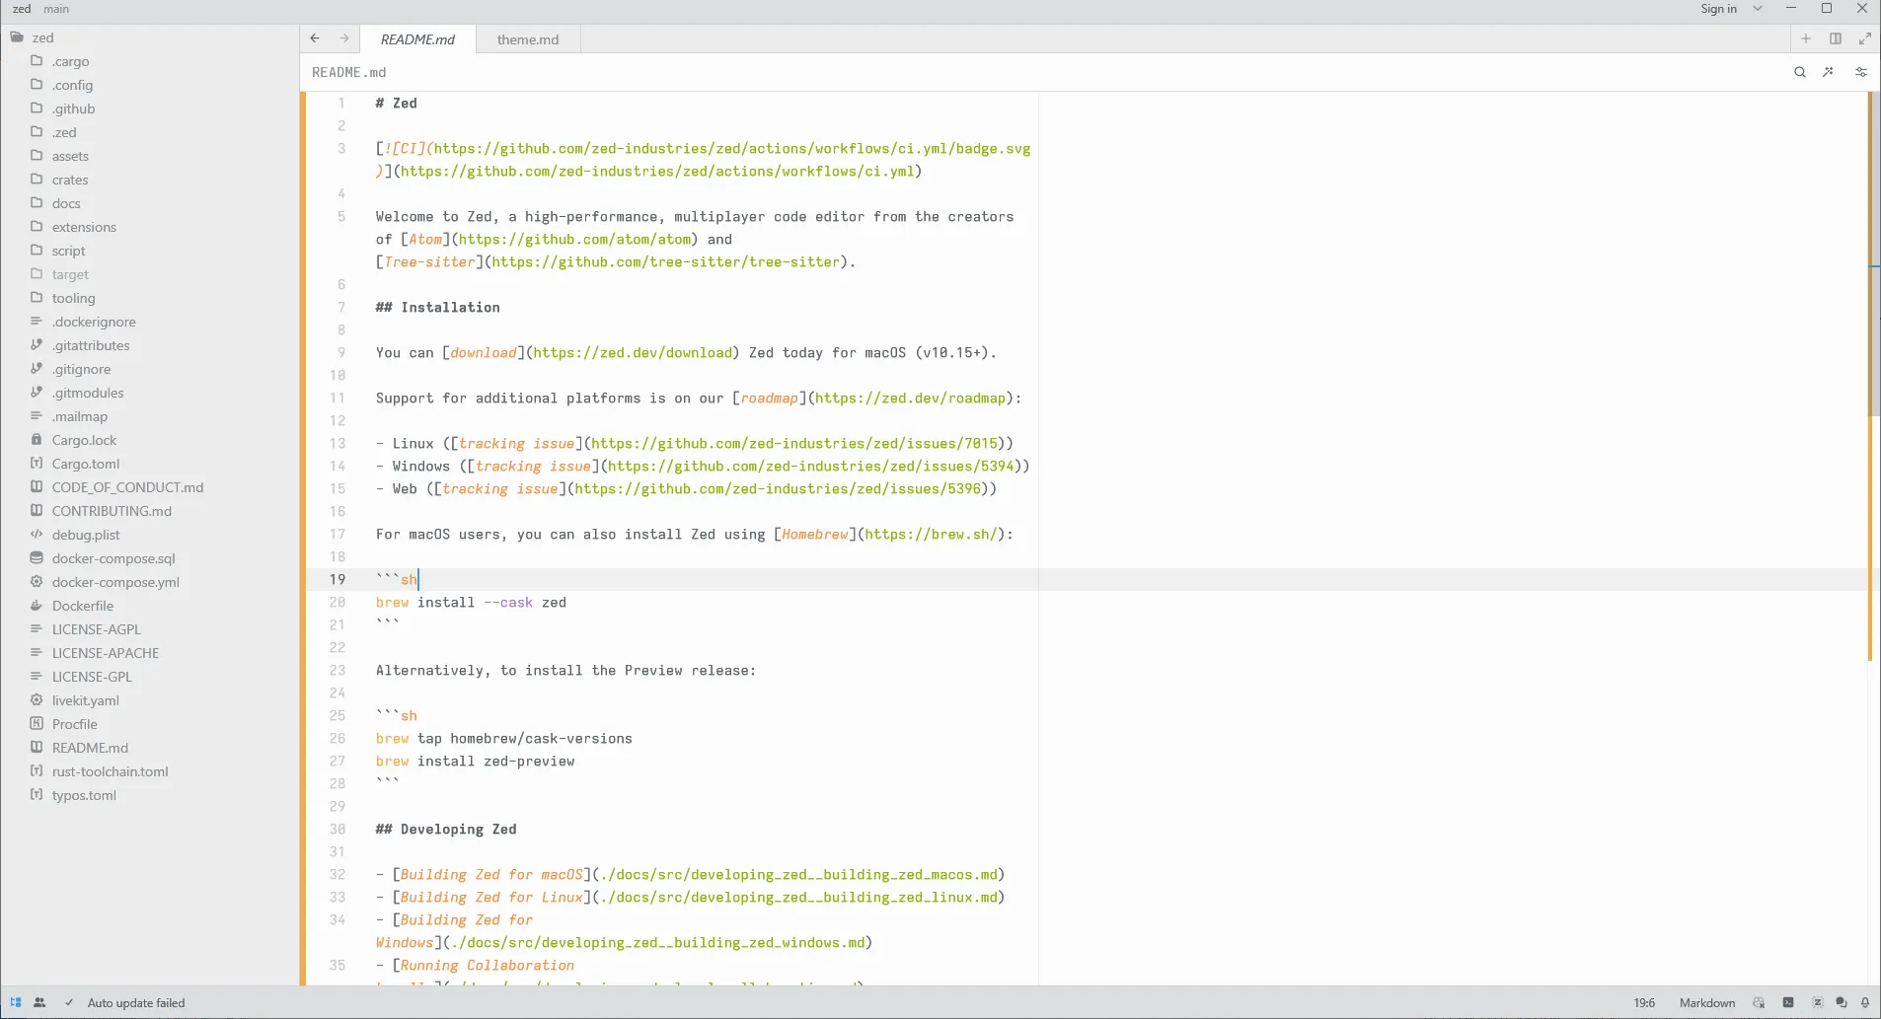Image resolution: width=1881 pixels, height=1019 pixels.
Task: Open the terminal panel icon
Action: click(1788, 1002)
